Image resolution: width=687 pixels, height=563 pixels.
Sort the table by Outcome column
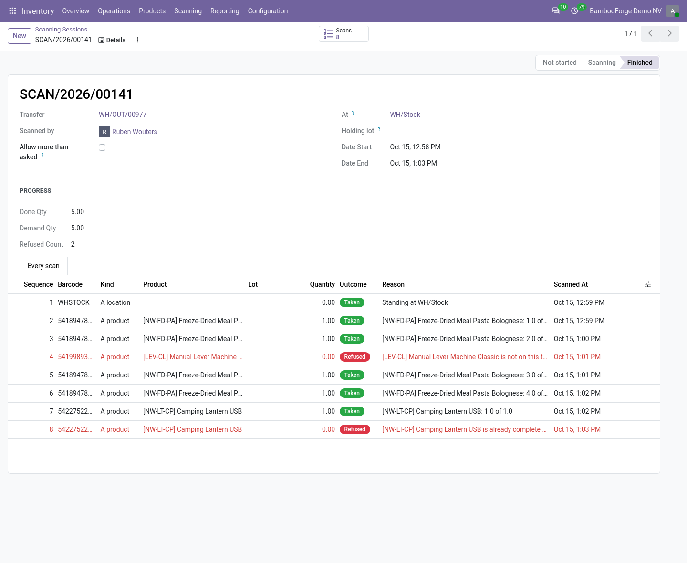(x=353, y=284)
